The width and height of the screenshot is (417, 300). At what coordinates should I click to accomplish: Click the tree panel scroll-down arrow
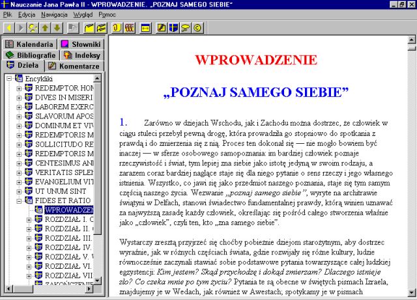pyautogui.click(x=97, y=280)
